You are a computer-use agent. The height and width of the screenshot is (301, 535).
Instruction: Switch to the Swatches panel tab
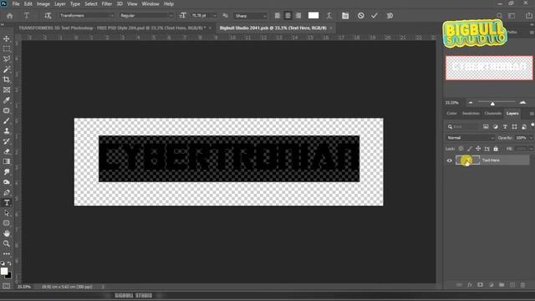click(471, 114)
